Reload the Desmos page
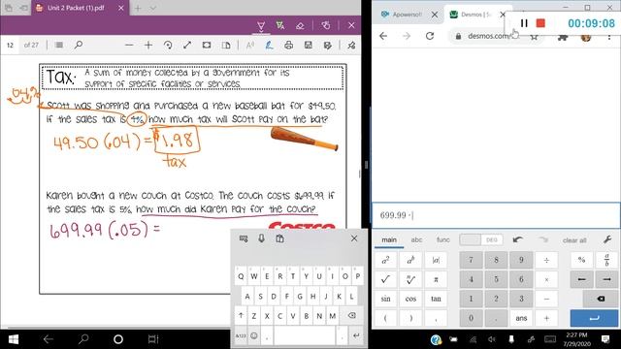 click(430, 36)
